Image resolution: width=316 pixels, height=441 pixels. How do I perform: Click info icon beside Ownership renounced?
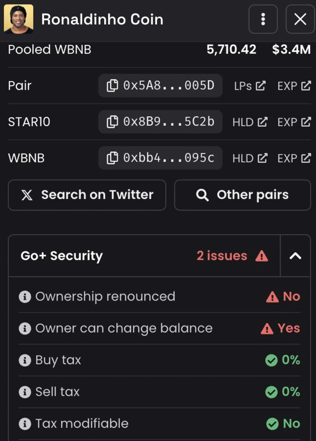pos(24,297)
